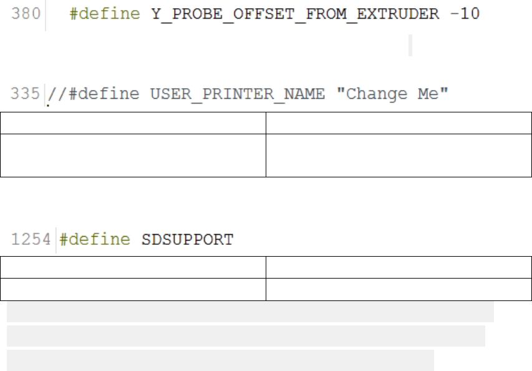Click the #define keyword on line 380

[105, 14]
